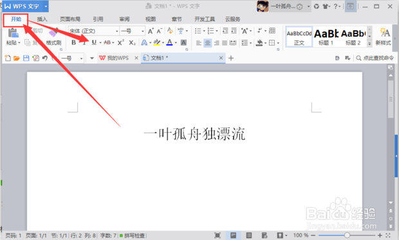This screenshot has height=240, width=399.
Task: Align text right
Action: pyautogui.click(x=216, y=43)
